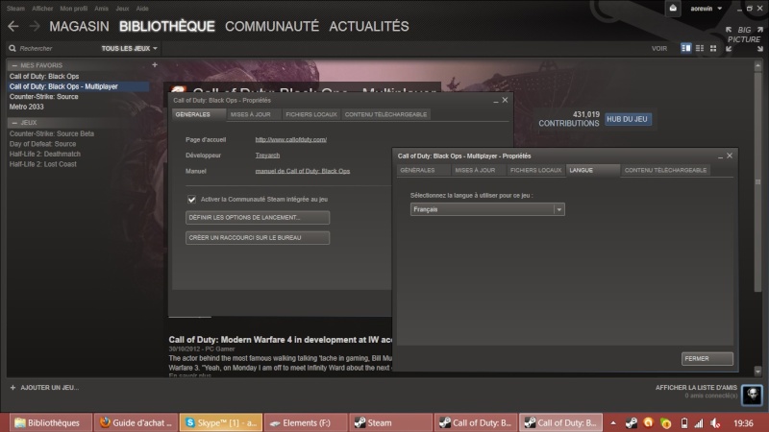
Task: Open Elements (F:) taskbar item
Action: point(306,422)
